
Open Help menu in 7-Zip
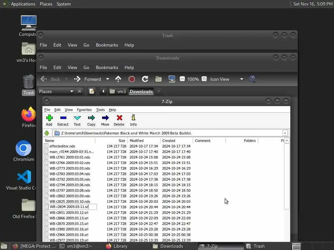click(113, 110)
